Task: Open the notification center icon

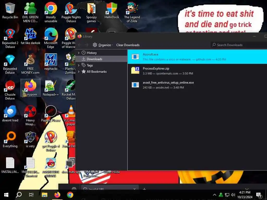Action: [259, 195]
